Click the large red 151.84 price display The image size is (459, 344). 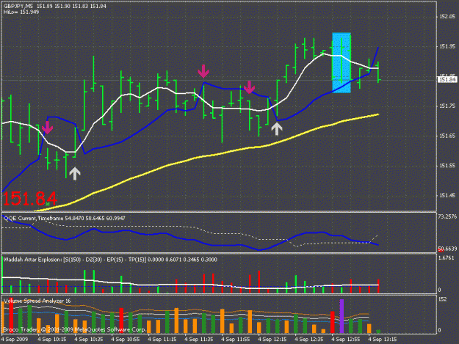[x=30, y=199]
